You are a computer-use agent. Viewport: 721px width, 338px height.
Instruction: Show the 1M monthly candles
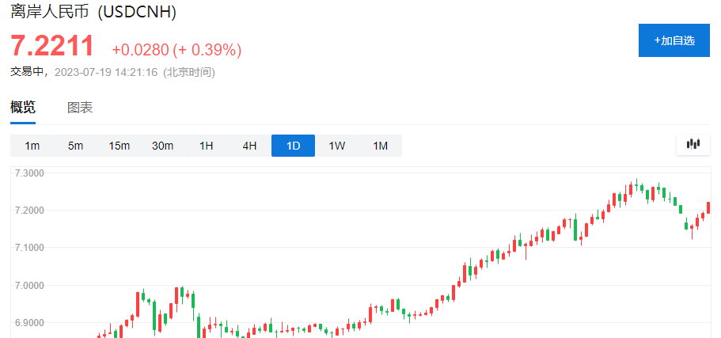[x=381, y=146]
